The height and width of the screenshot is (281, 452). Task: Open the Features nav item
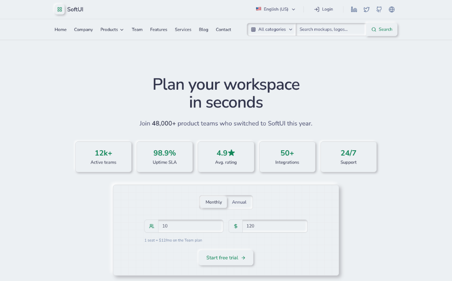pyautogui.click(x=158, y=30)
